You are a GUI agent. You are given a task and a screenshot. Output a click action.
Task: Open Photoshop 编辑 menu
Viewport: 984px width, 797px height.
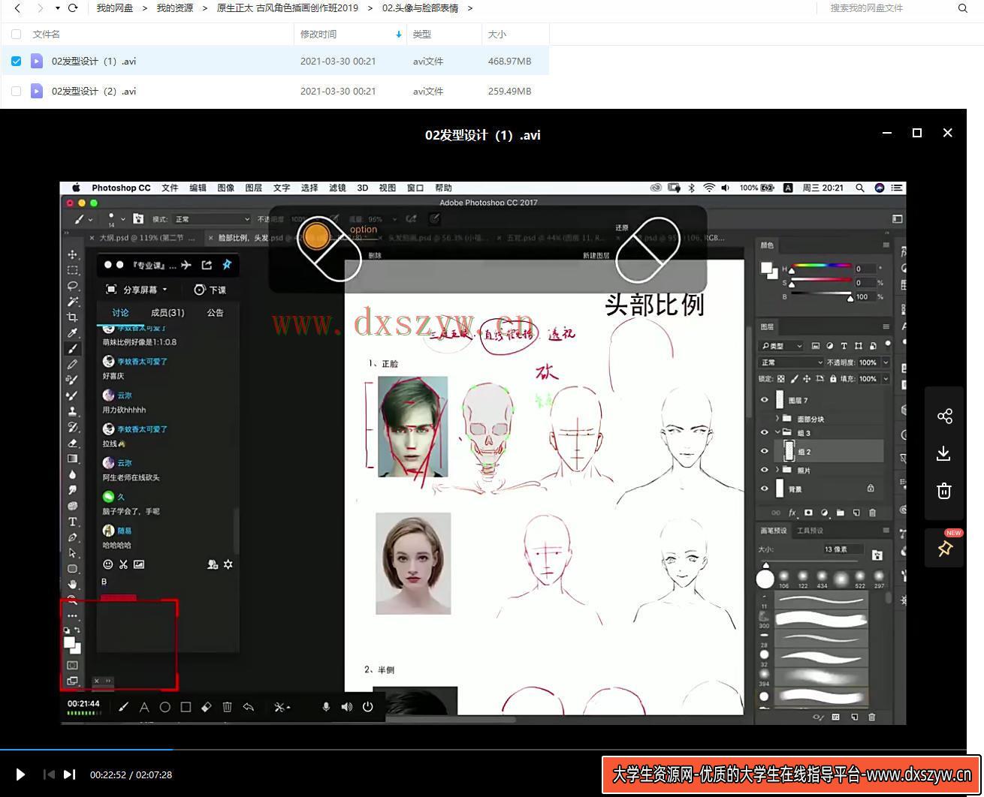[x=198, y=188]
